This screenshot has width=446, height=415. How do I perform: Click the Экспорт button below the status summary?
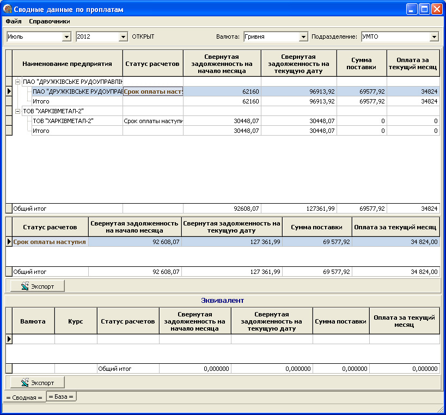(38, 286)
